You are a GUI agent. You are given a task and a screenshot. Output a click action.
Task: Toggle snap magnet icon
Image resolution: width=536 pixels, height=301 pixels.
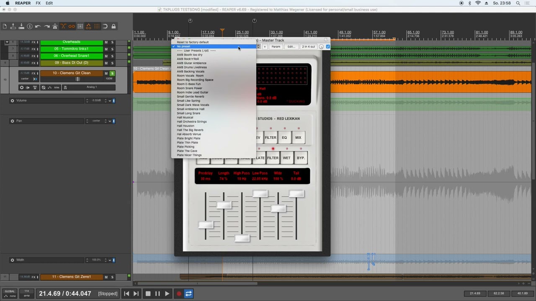pos(105,26)
